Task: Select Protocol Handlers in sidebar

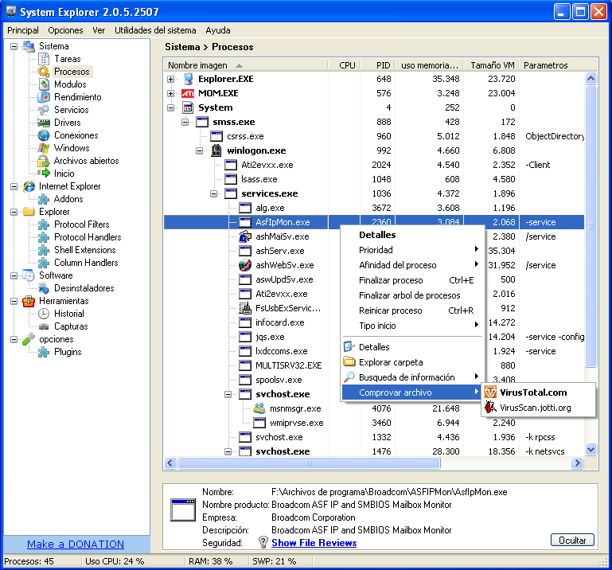Action: coord(88,237)
